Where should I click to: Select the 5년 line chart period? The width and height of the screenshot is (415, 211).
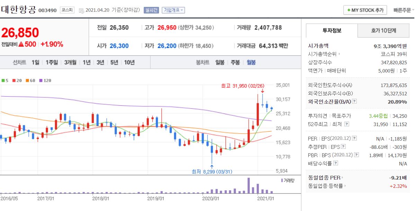(x=114, y=63)
